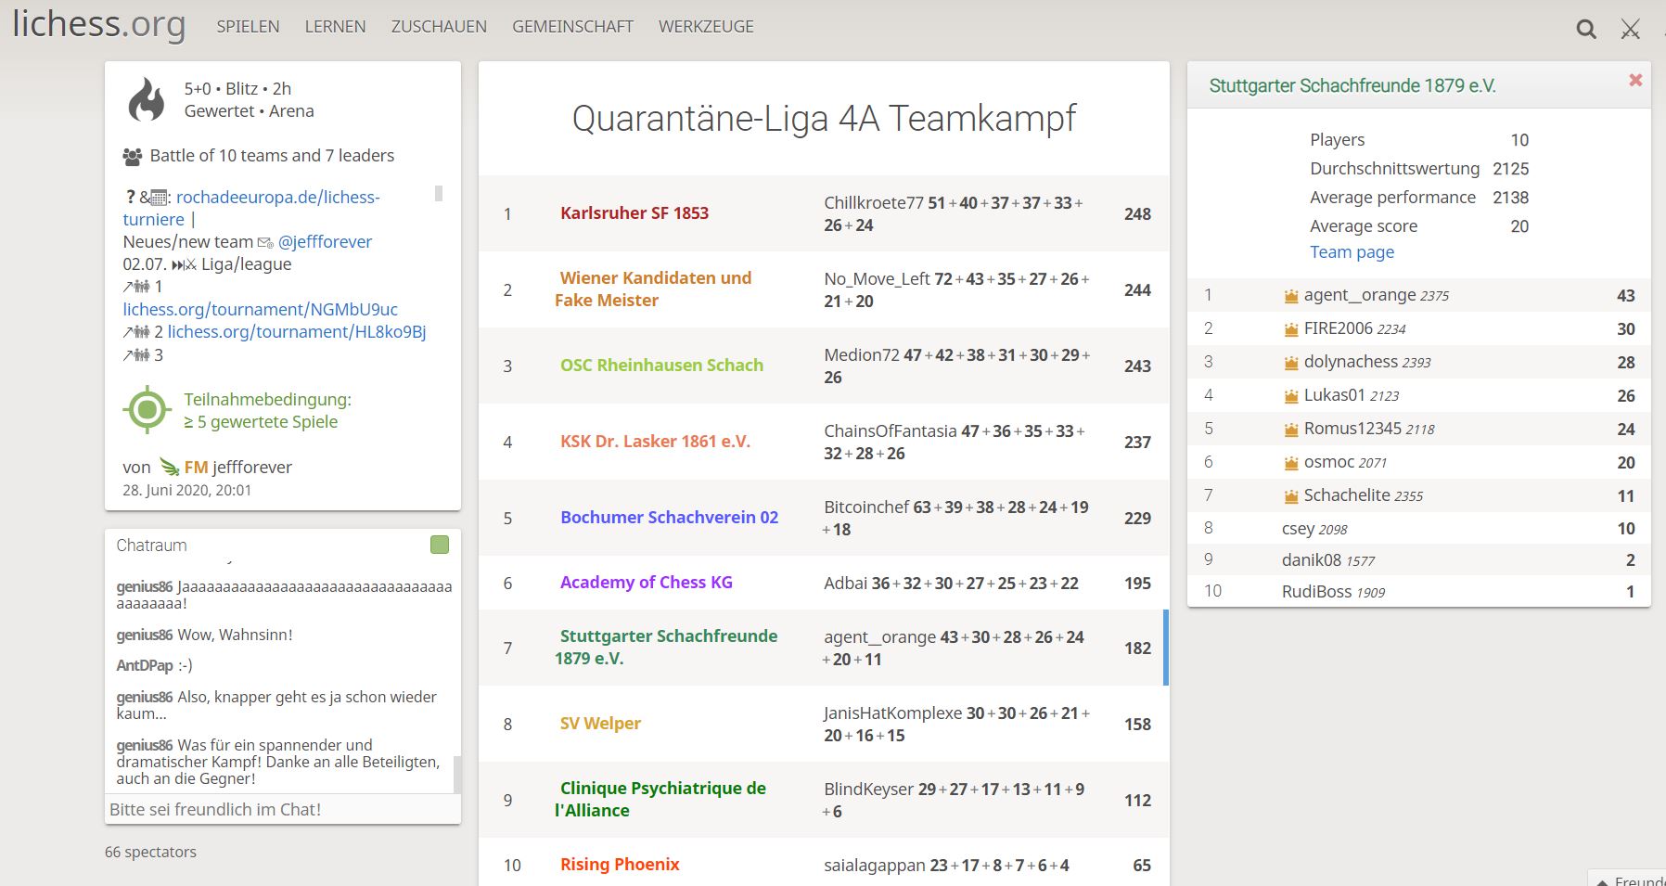Screen dimensions: 1666x886
Task: Click the patron wing icon by jeffforever
Action: (169, 467)
